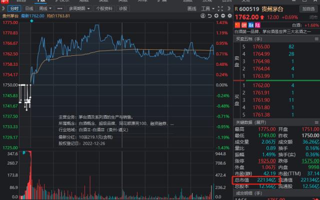Click the 成交额 value 36.26亿
This screenshot has width=320, height=200.
[310, 142]
